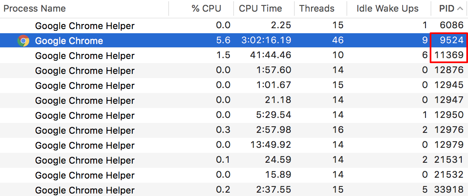Click the % CPU value 0.2

coord(223,190)
